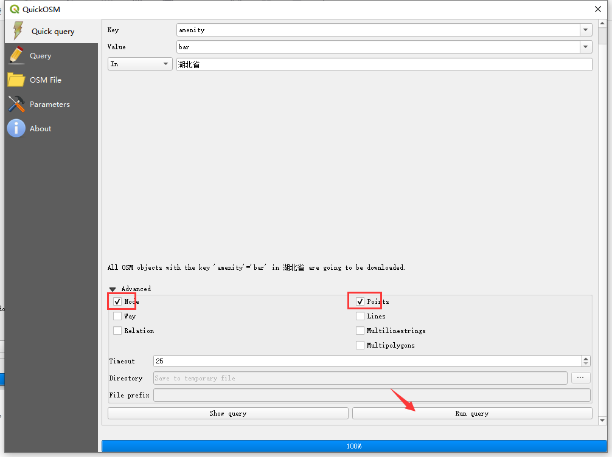Screen dimensions: 612x457
Task: Click the 100% progress bar
Action: (x=354, y=446)
